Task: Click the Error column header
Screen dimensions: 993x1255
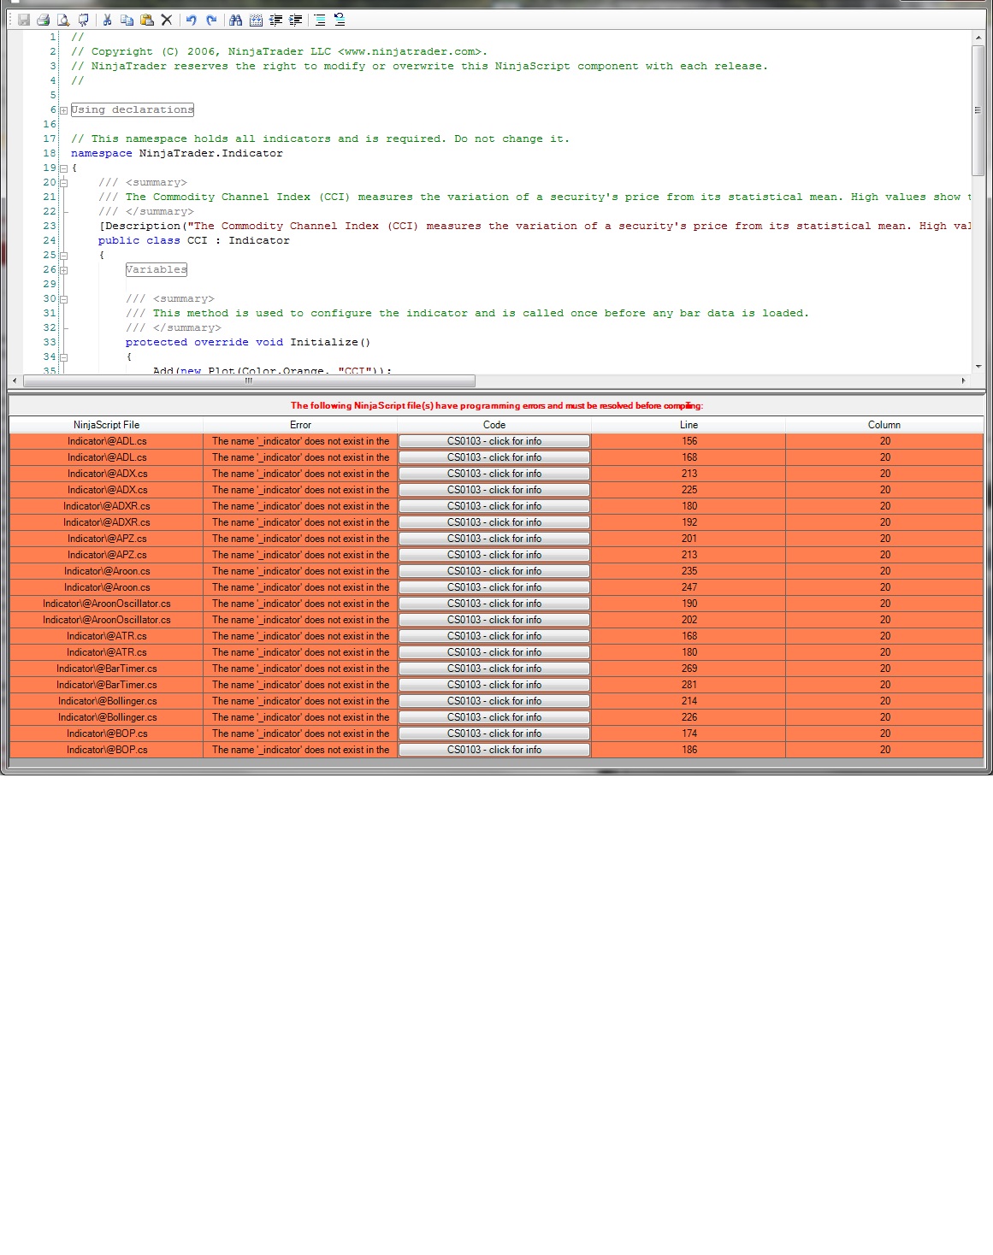Action: (300, 425)
